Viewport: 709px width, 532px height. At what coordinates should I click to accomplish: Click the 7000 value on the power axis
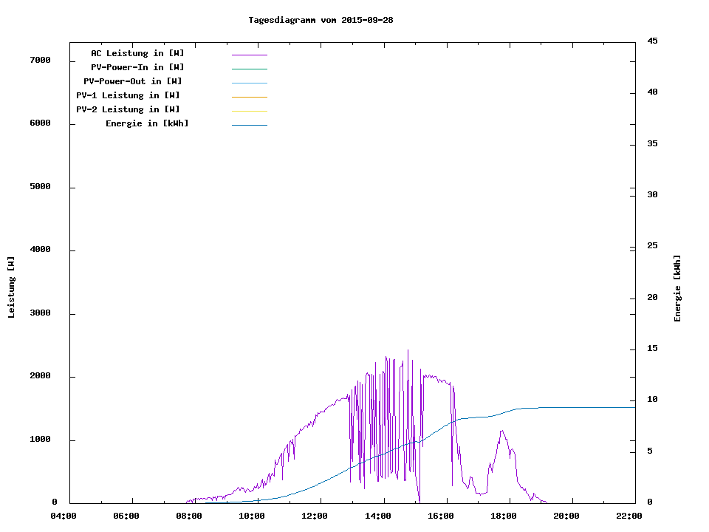[41, 60]
